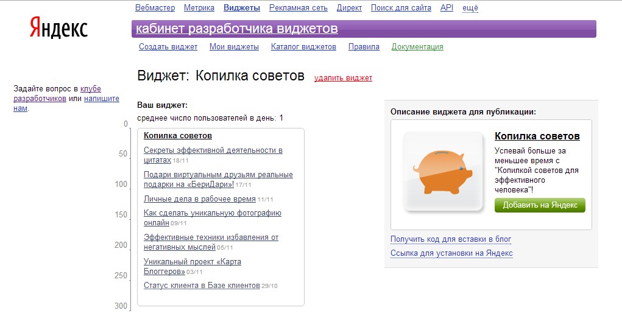This screenshot has width=622, height=313.
Task: Switch to the 'Мои виджеты' tab
Action: tap(234, 47)
